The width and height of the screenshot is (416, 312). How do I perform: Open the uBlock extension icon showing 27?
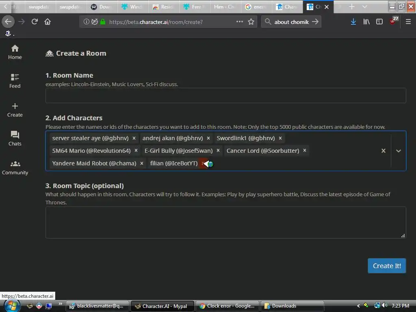(393, 21)
